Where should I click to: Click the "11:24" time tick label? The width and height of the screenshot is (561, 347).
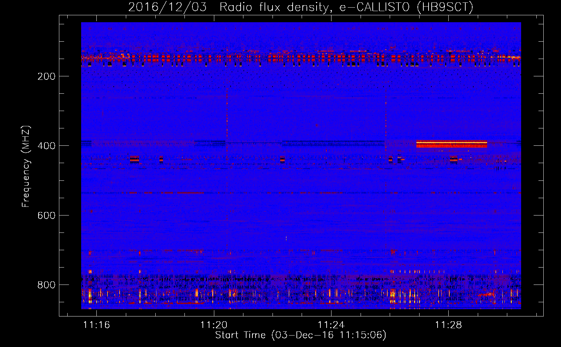(331, 325)
